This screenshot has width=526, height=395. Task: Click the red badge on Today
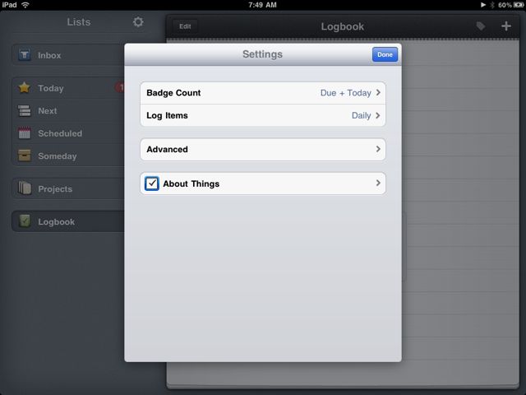pos(120,88)
